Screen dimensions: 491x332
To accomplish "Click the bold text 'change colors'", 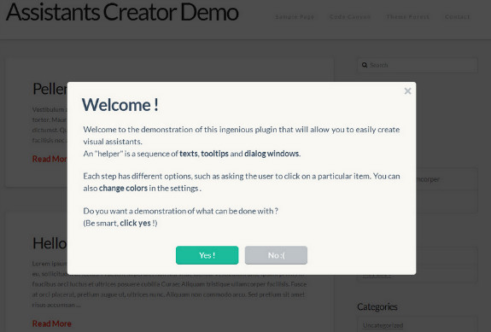I will (123, 189).
